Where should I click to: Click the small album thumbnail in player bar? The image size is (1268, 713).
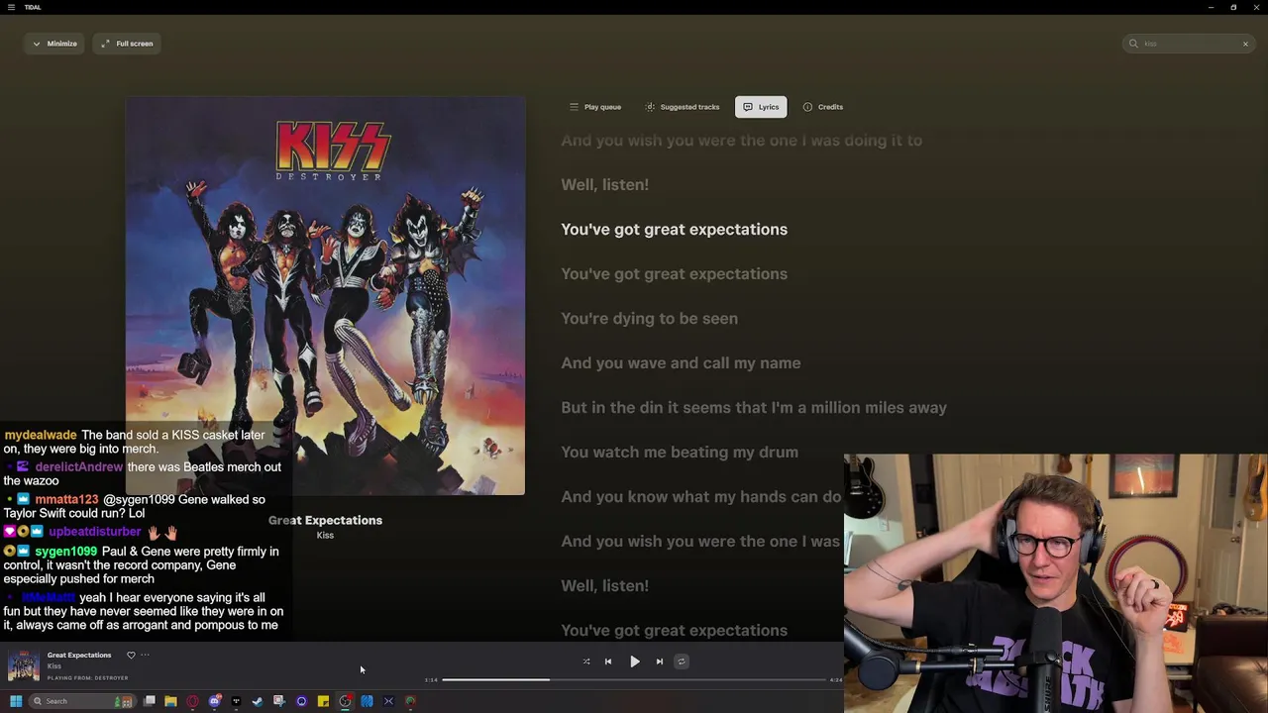coord(24,665)
